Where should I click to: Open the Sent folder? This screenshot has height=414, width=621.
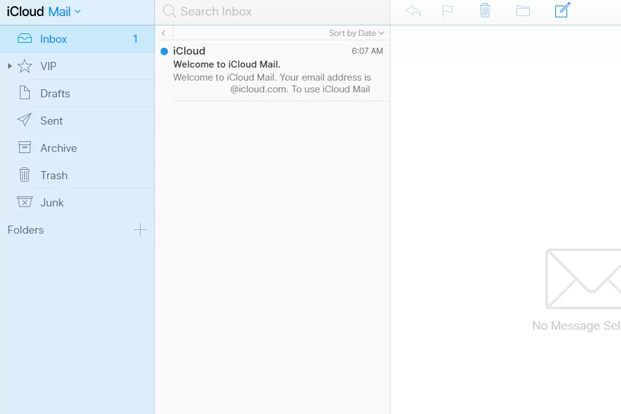pyautogui.click(x=52, y=120)
